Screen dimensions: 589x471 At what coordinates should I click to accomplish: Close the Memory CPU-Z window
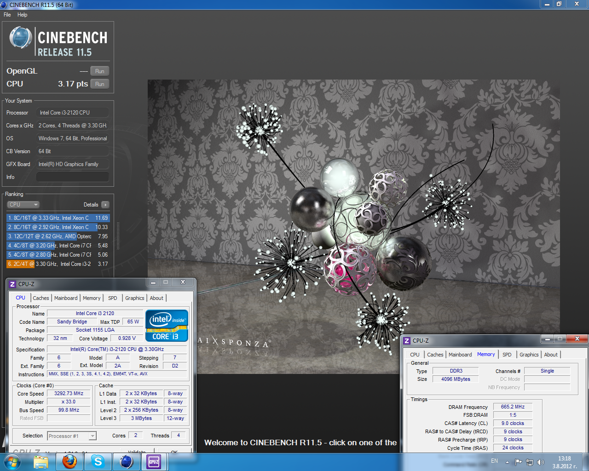[577, 339]
